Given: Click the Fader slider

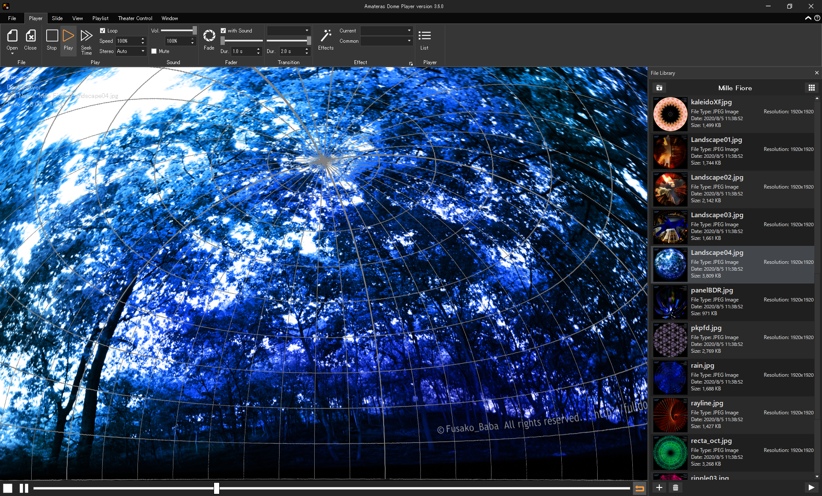Looking at the screenshot, I should point(242,41).
